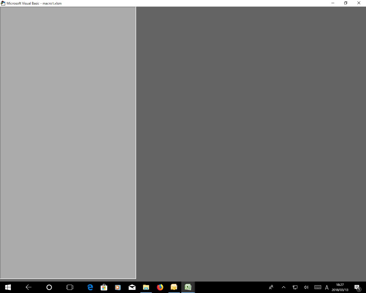Open the Action Center notifications icon
Viewport: 366px width, 293px height.
click(357, 287)
